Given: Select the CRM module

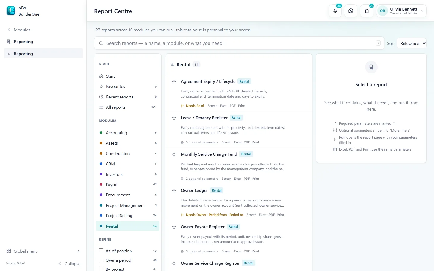Looking at the screenshot, I should click(128, 164).
